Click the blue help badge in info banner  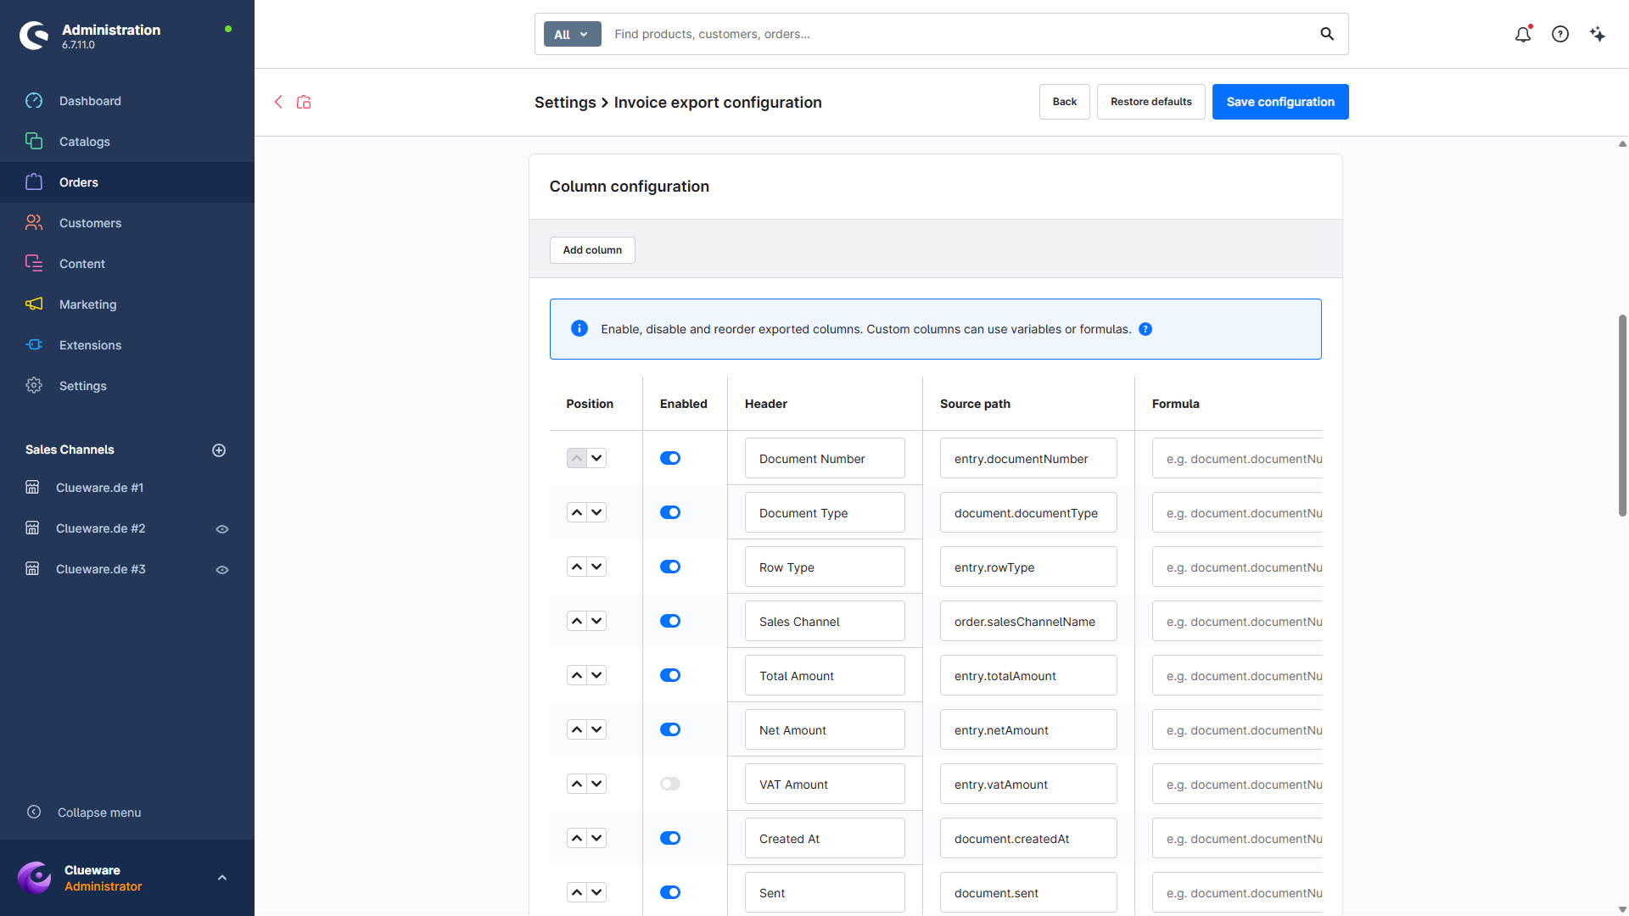(1145, 329)
